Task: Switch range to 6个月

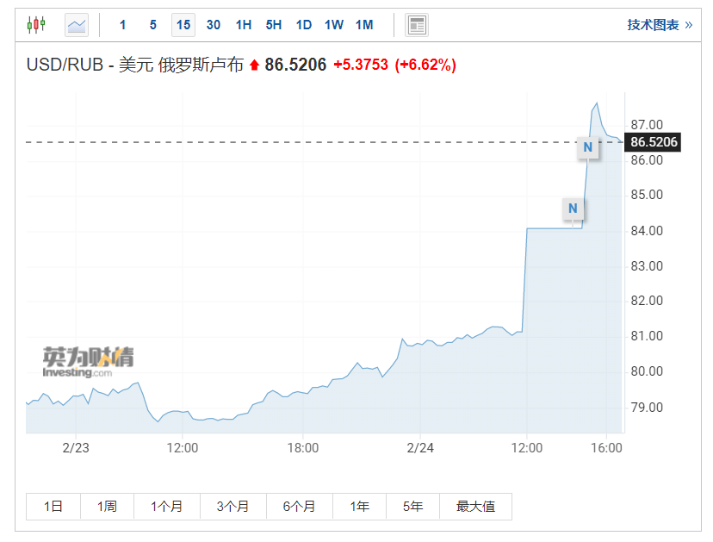Action: click(x=299, y=507)
